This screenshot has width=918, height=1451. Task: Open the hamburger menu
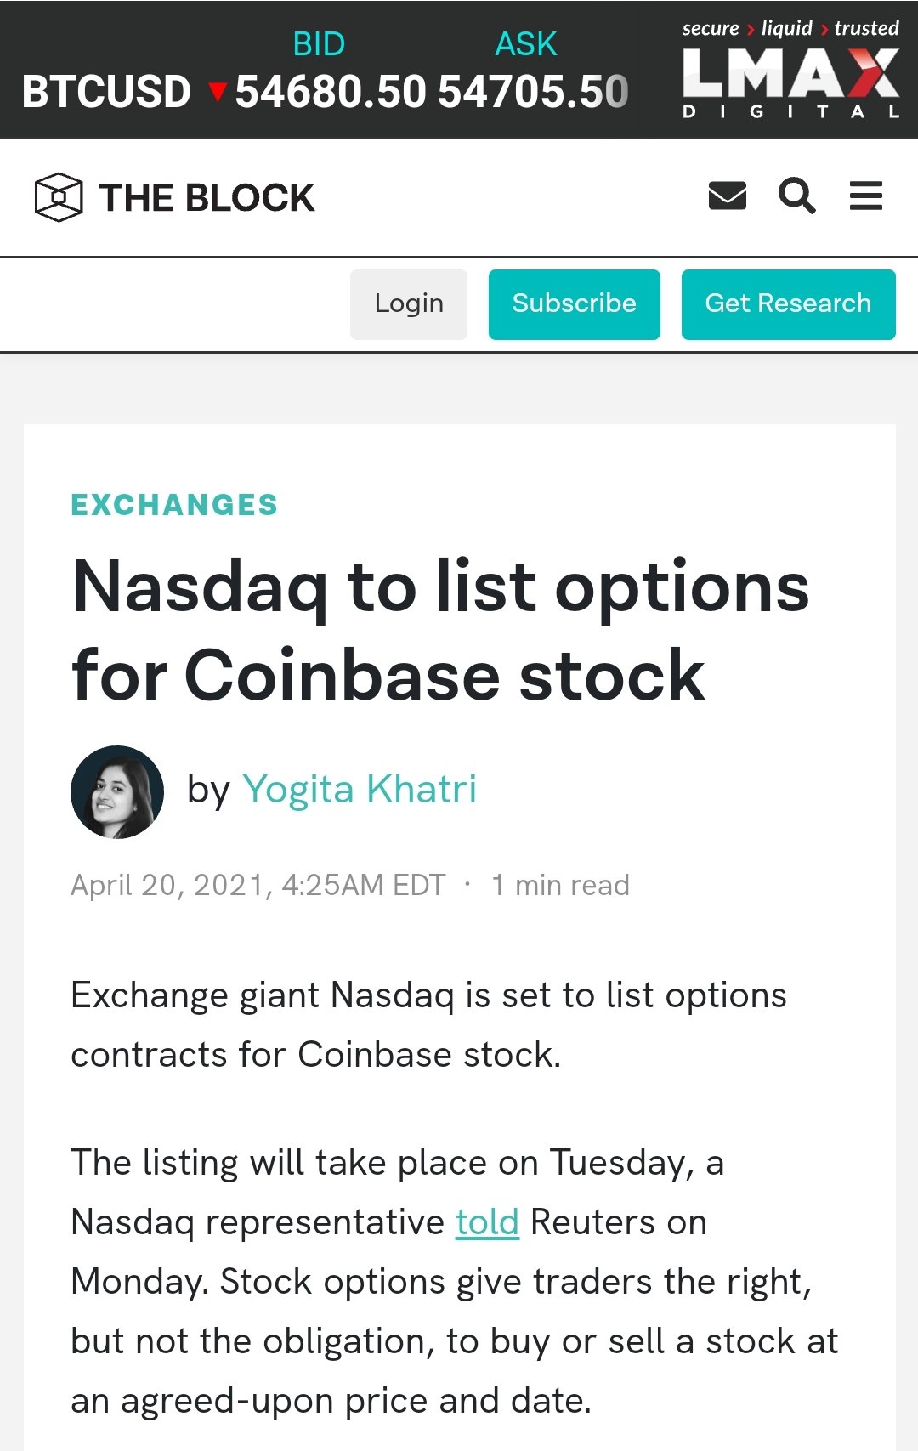pos(866,196)
